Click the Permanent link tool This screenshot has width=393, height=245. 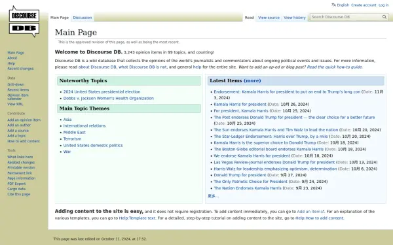click(x=20, y=173)
